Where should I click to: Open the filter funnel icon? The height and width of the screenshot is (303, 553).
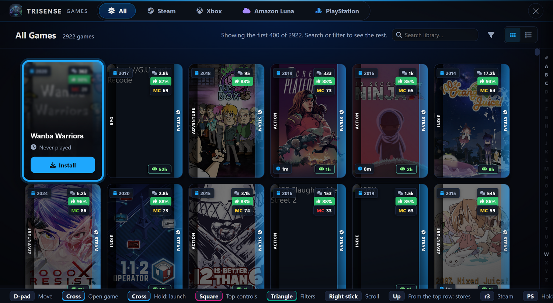click(x=491, y=35)
